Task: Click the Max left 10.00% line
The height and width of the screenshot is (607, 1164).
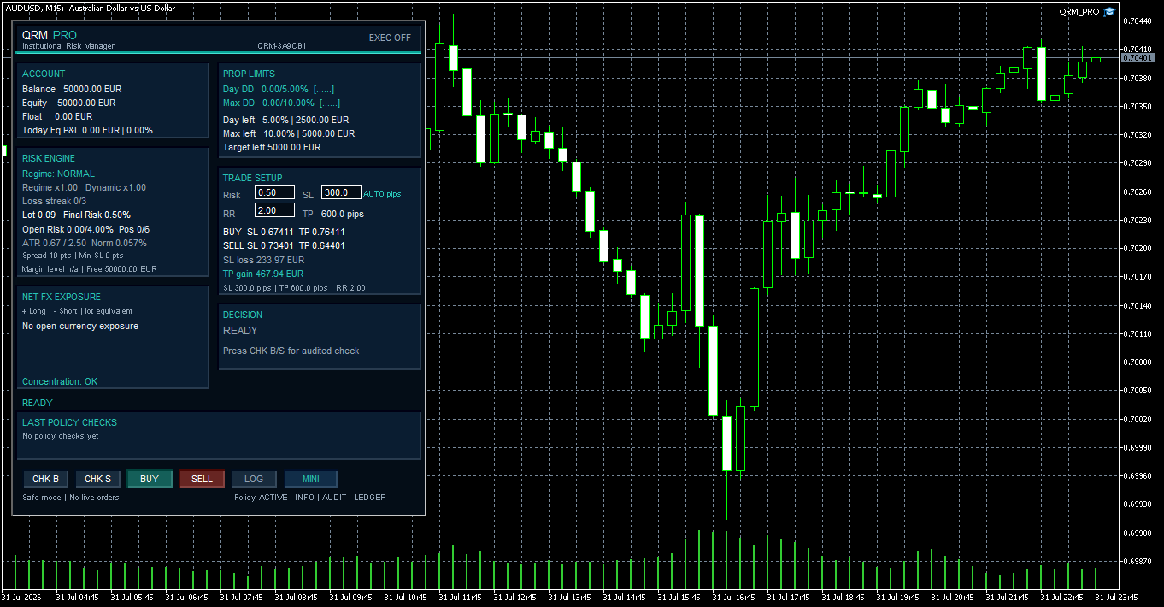Action: click(x=289, y=133)
